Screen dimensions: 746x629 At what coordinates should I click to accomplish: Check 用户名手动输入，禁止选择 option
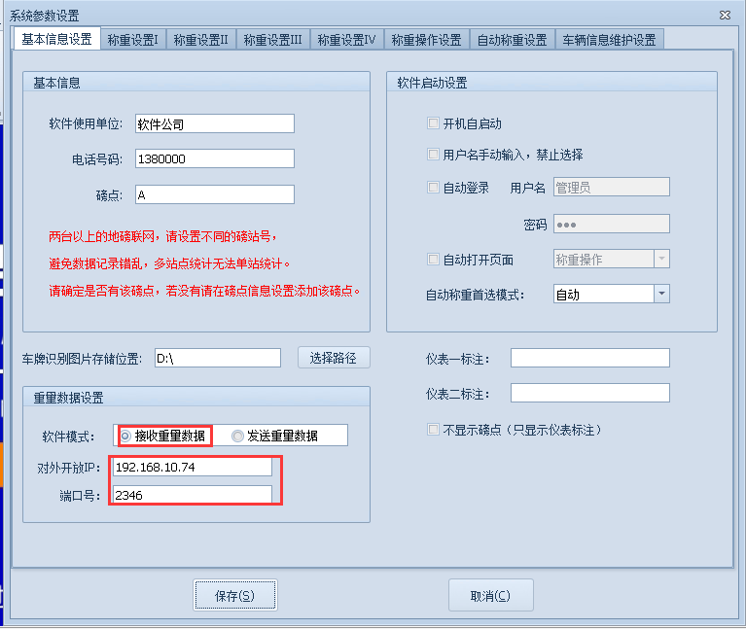click(x=434, y=155)
